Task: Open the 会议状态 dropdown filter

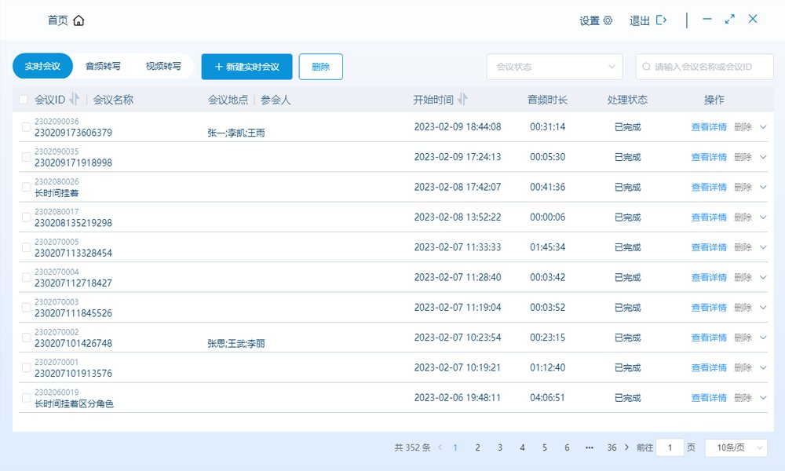Action: click(x=554, y=68)
